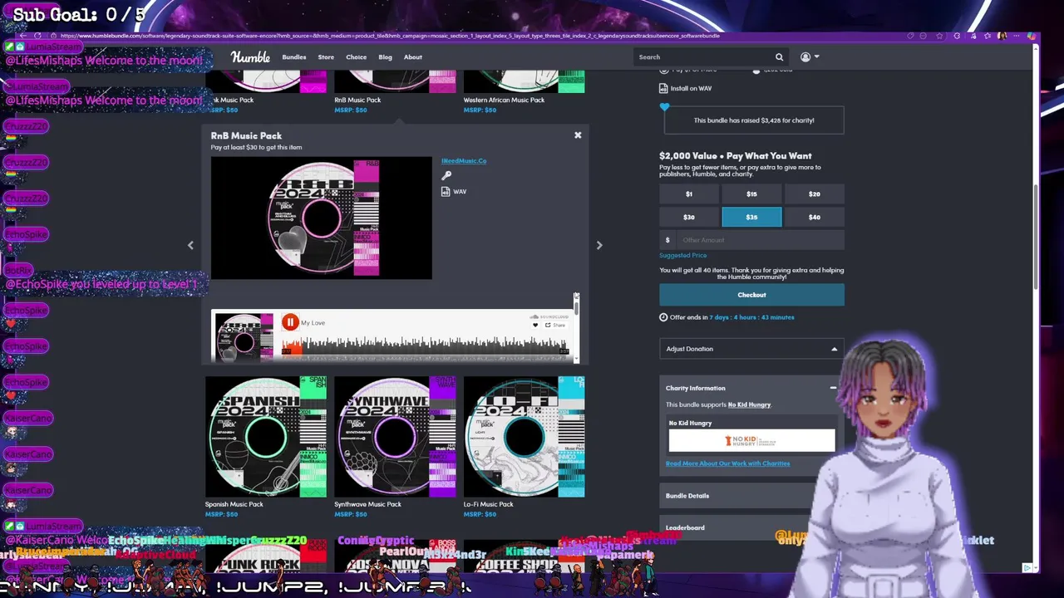
Task: Click the No Kid Hungry logo banner
Action: pyautogui.click(x=751, y=440)
